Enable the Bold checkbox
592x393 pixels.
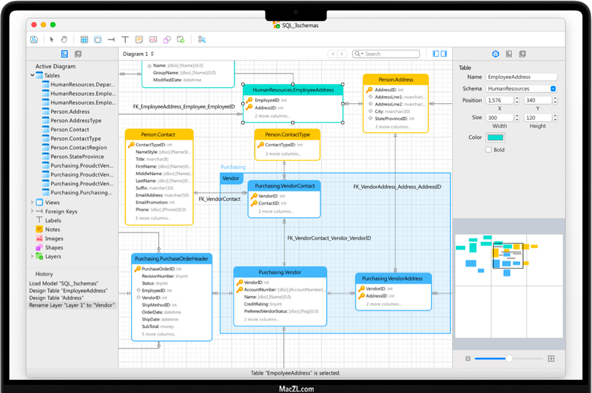tap(488, 150)
